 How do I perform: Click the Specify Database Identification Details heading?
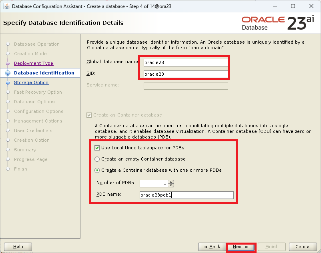[63, 23]
